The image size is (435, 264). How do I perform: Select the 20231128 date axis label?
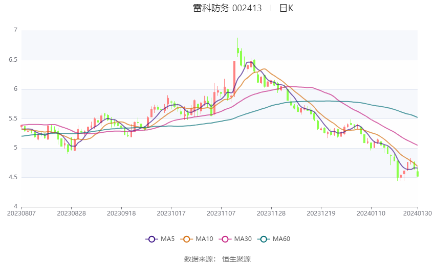pos(271,213)
